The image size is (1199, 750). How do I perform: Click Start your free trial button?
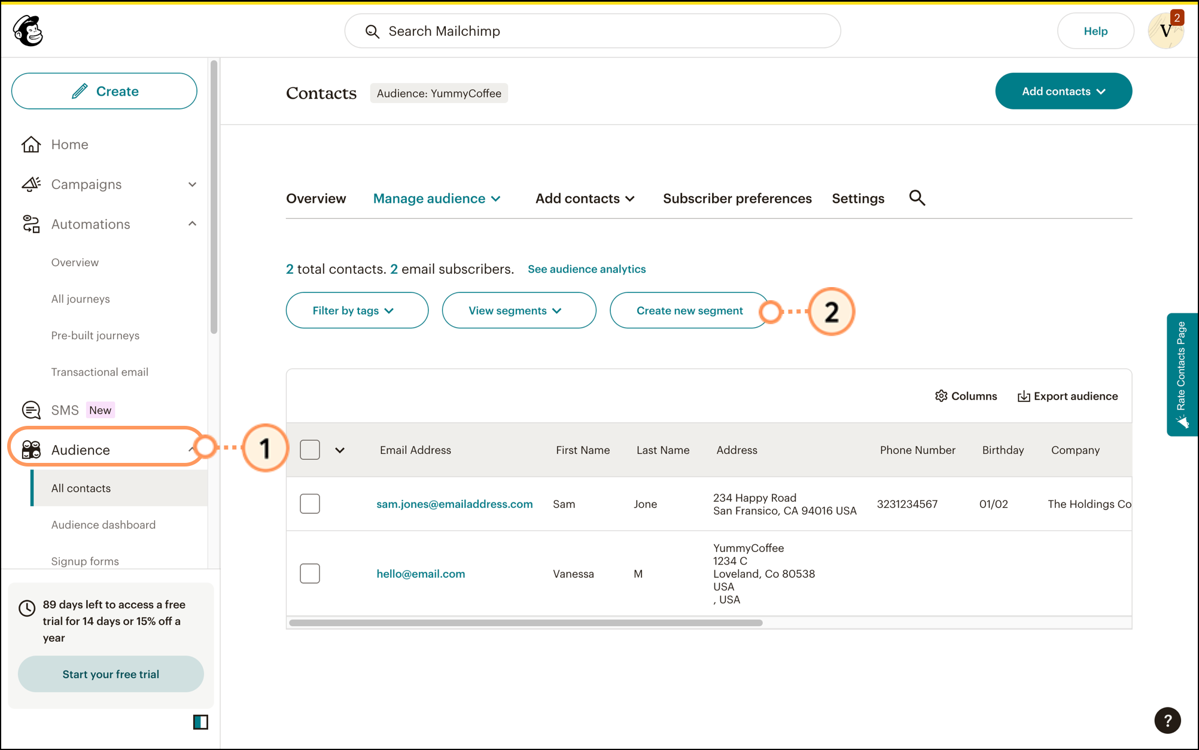click(x=111, y=674)
